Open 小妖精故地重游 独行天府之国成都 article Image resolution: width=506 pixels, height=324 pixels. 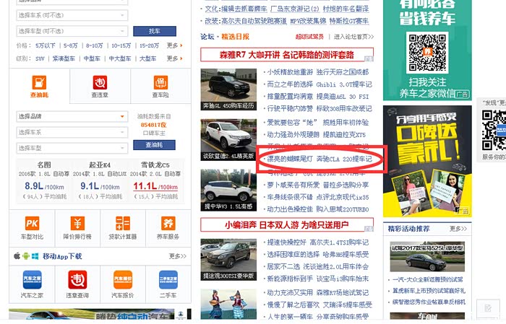(317, 72)
